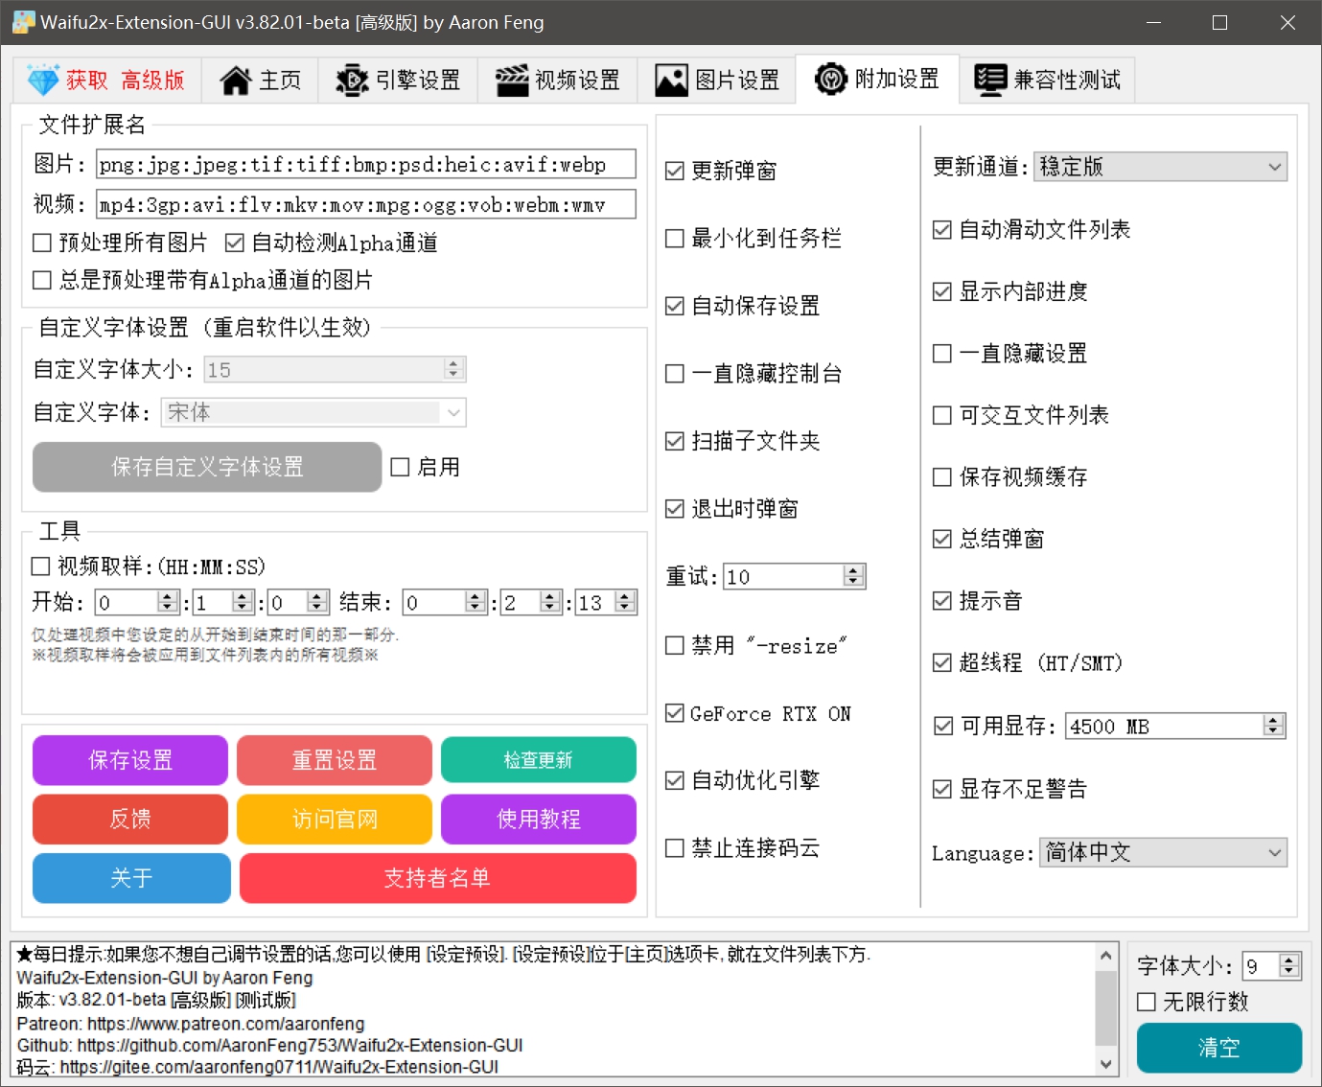This screenshot has width=1322, height=1087.
Task: Toggle 显存不足警告 checkbox
Action: pos(1010,790)
